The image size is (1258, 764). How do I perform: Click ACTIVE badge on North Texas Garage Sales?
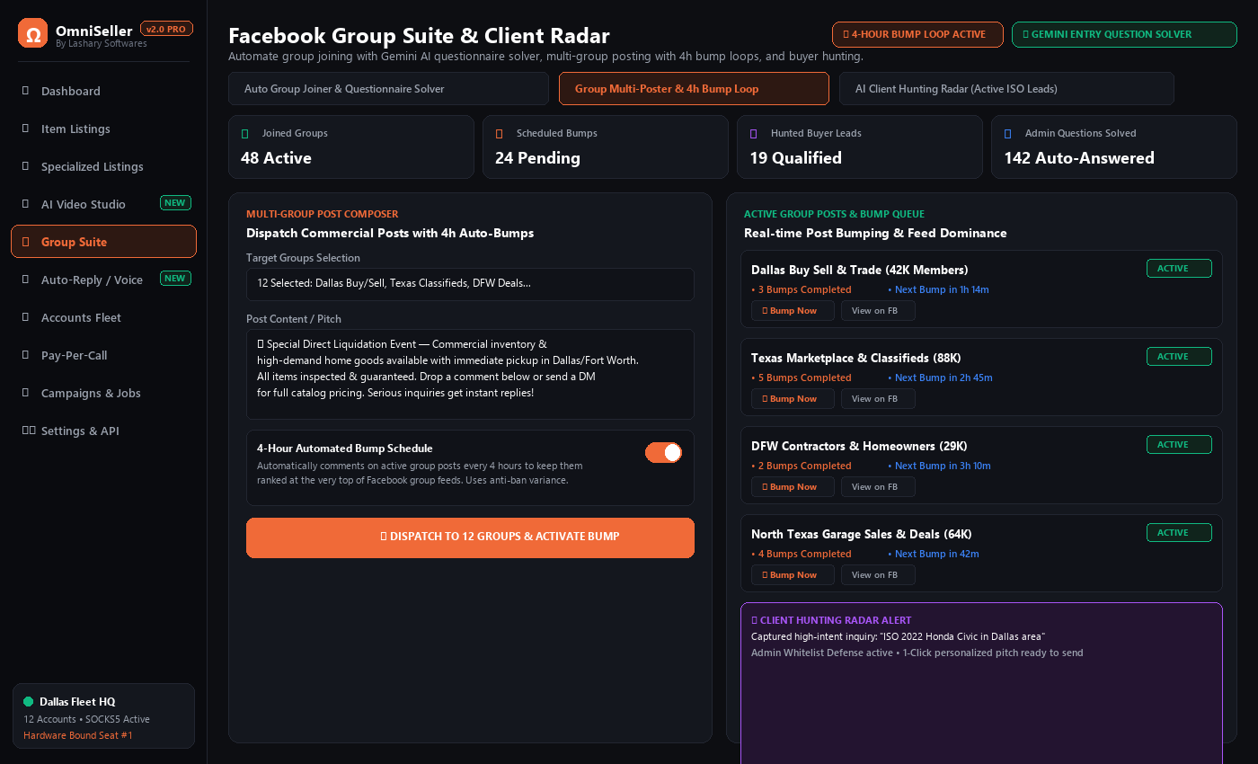[x=1179, y=532]
